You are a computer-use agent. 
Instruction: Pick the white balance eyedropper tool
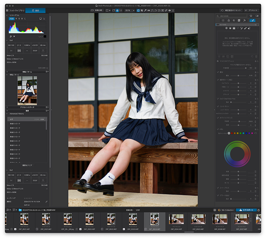(x=145, y=11)
